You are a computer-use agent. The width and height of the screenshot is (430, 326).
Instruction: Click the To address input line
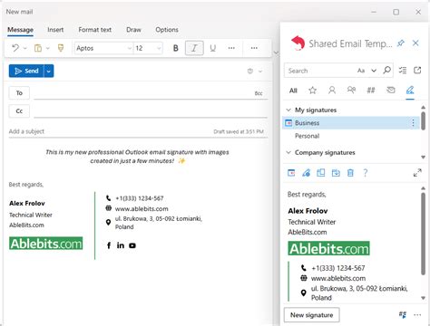[x=142, y=93]
